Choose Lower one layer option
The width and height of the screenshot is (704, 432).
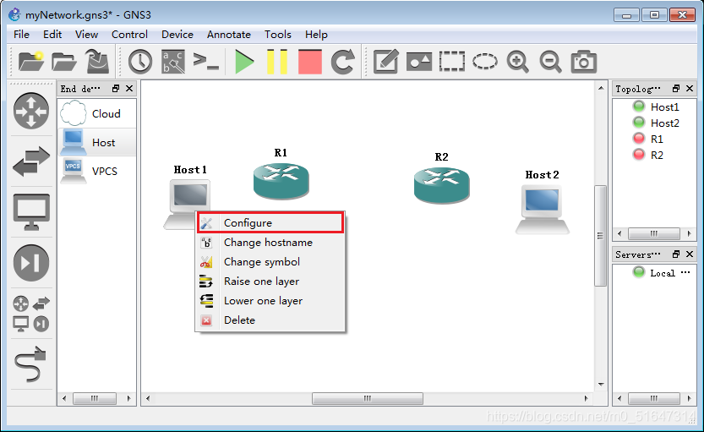[x=270, y=301]
